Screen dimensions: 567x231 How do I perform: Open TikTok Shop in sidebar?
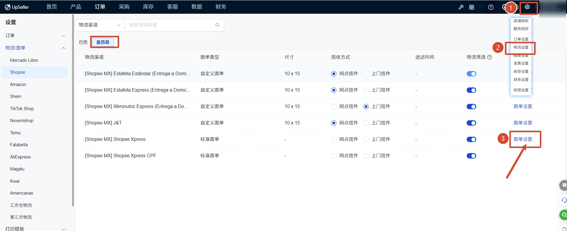22,109
